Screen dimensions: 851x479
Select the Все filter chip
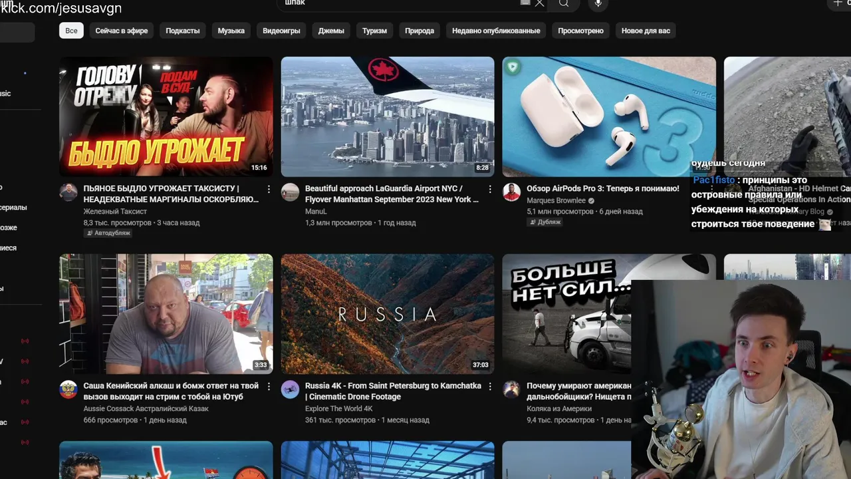(x=71, y=31)
